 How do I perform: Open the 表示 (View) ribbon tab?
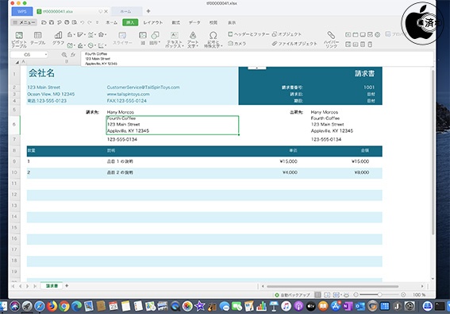pyautogui.click(x=232, y=22)
